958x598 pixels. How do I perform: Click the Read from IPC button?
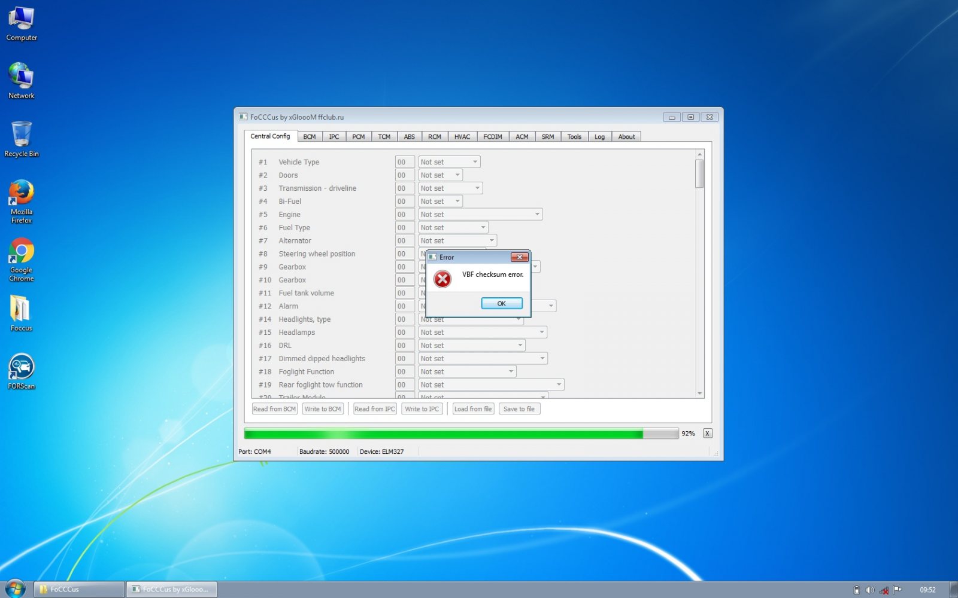coord(375,409)
